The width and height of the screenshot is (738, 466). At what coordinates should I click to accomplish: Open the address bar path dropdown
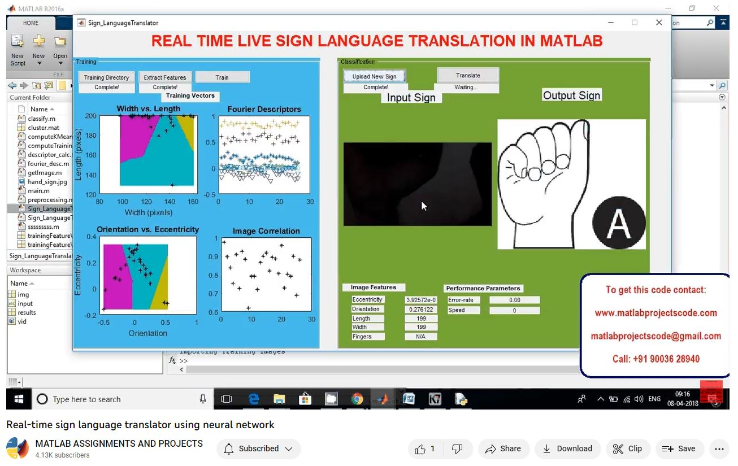coord(712,86)
